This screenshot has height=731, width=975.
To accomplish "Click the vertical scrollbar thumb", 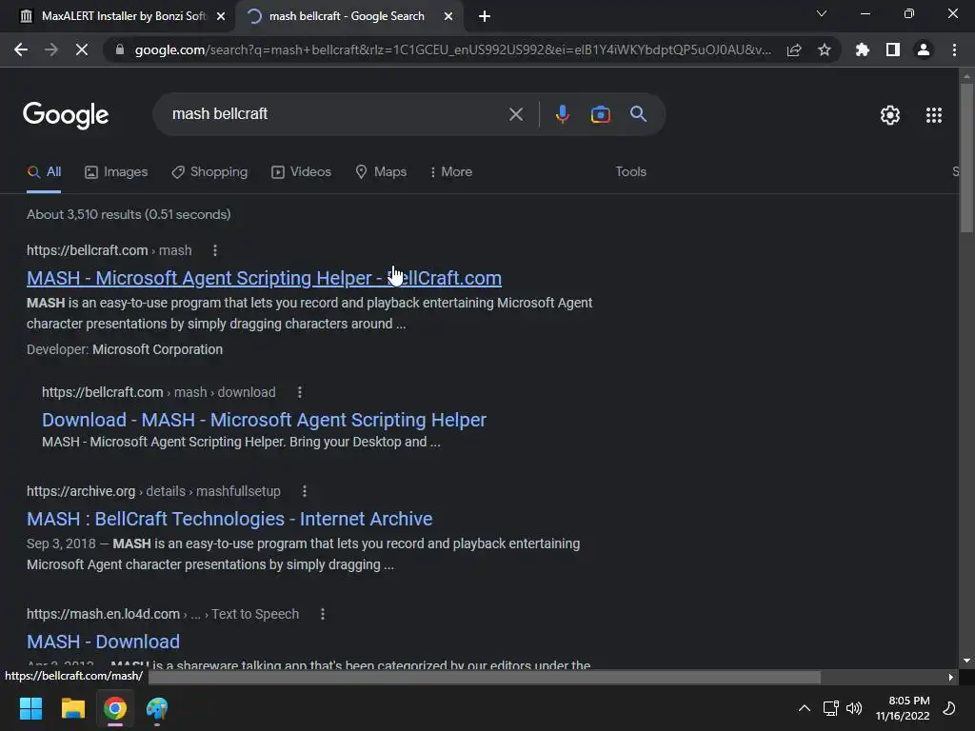I will 966,158.
